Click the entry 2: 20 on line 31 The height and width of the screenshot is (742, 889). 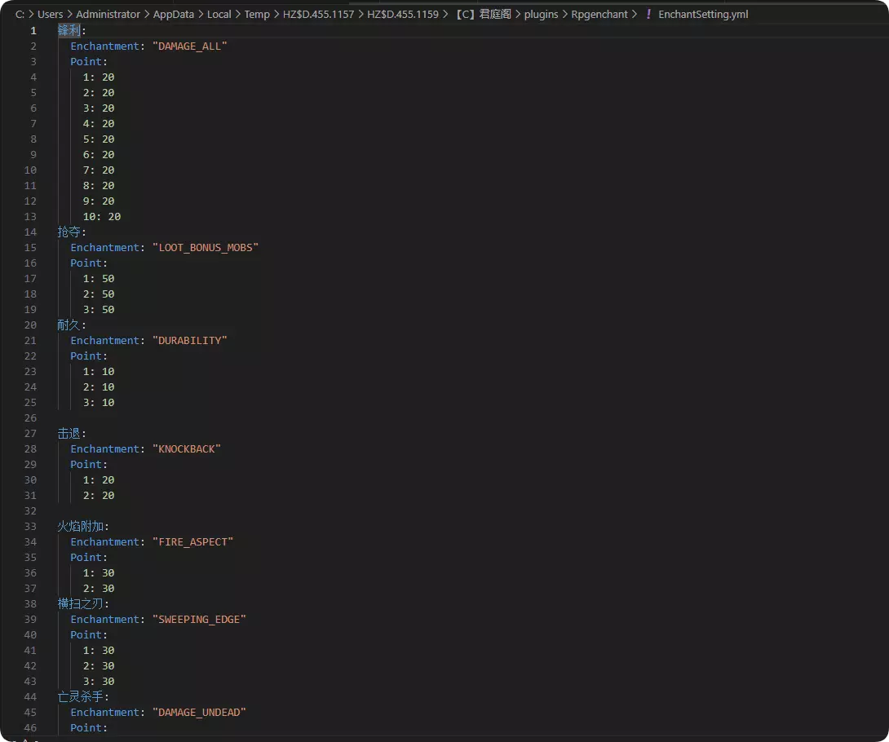[99, 496]
